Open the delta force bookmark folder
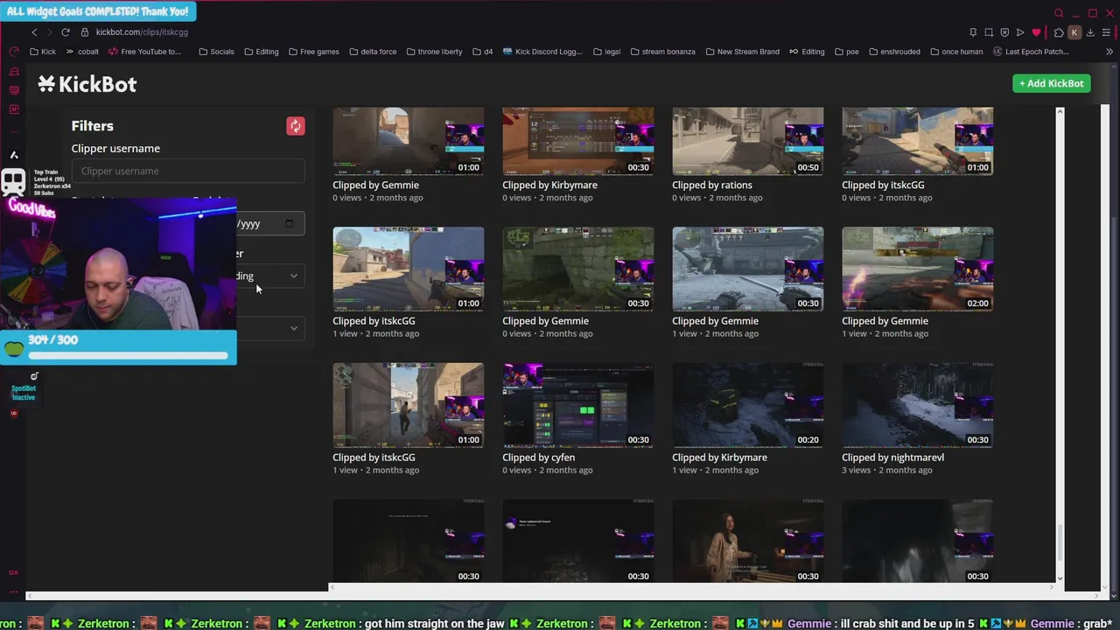The image size is (1120, 630). point(373,52)
